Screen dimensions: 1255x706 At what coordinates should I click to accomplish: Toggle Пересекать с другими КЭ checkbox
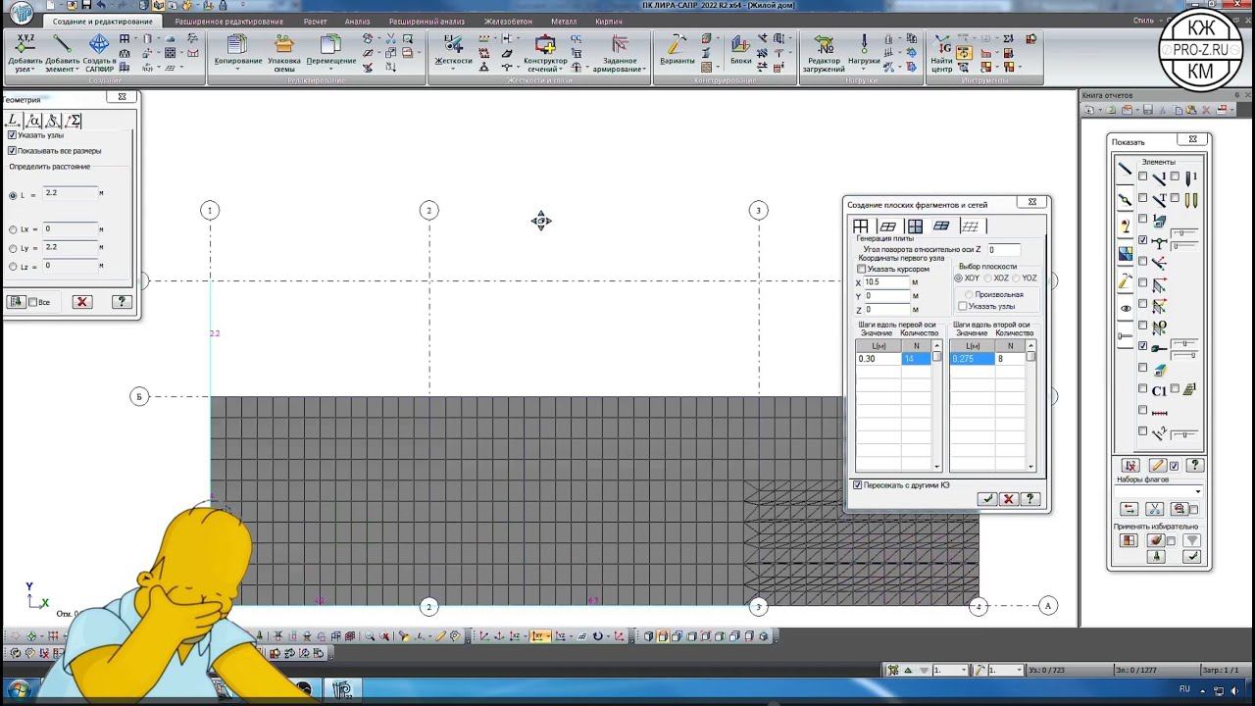858,485
